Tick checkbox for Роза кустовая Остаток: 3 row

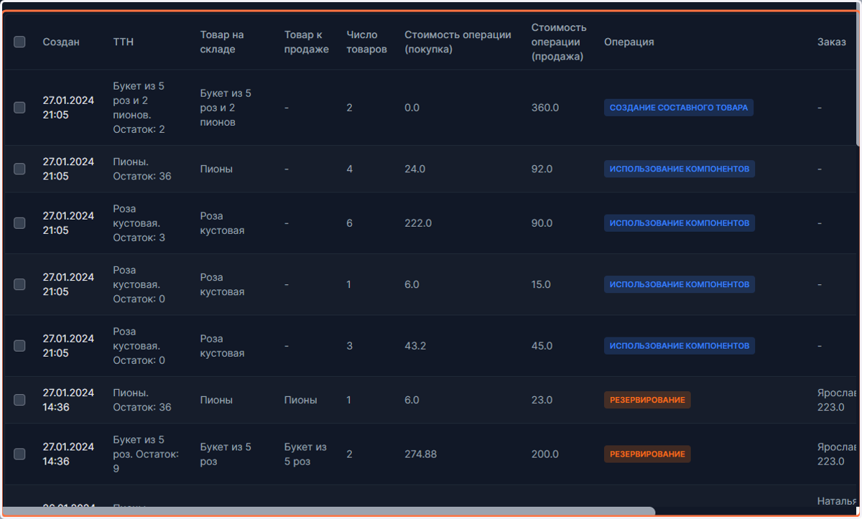[19, 223]
